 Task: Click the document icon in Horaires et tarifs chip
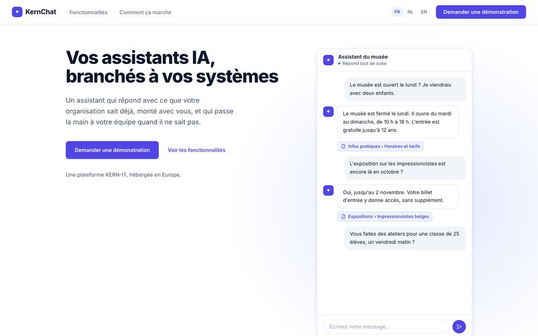[343, 146]
